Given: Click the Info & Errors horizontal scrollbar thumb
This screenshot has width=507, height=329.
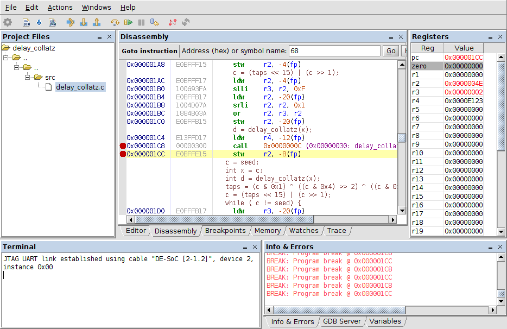Looking at the screenshot, I should (339, 310).
